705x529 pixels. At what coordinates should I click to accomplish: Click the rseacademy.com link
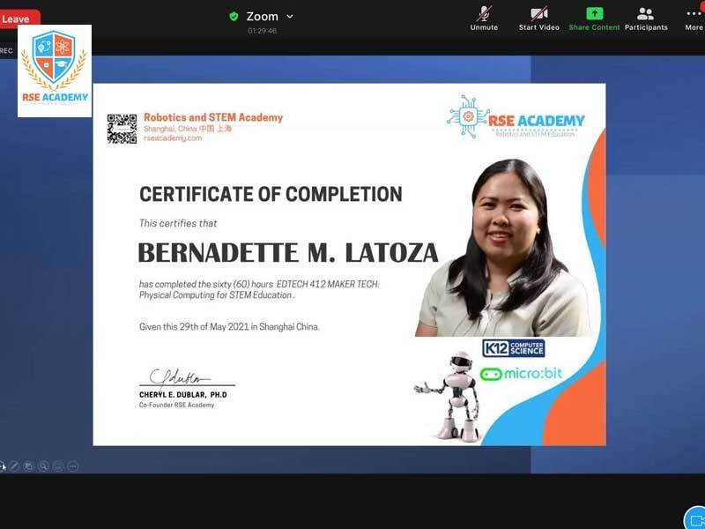[173, 138]
